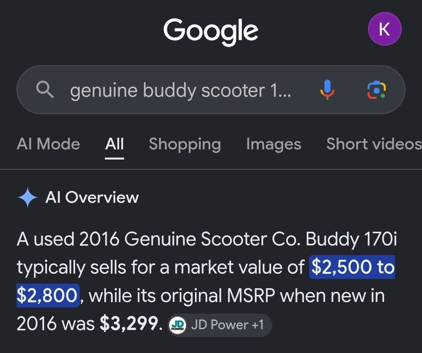Open the Short videos tab
This screenshot has width=422, height=353.
(x=374, y=144)
